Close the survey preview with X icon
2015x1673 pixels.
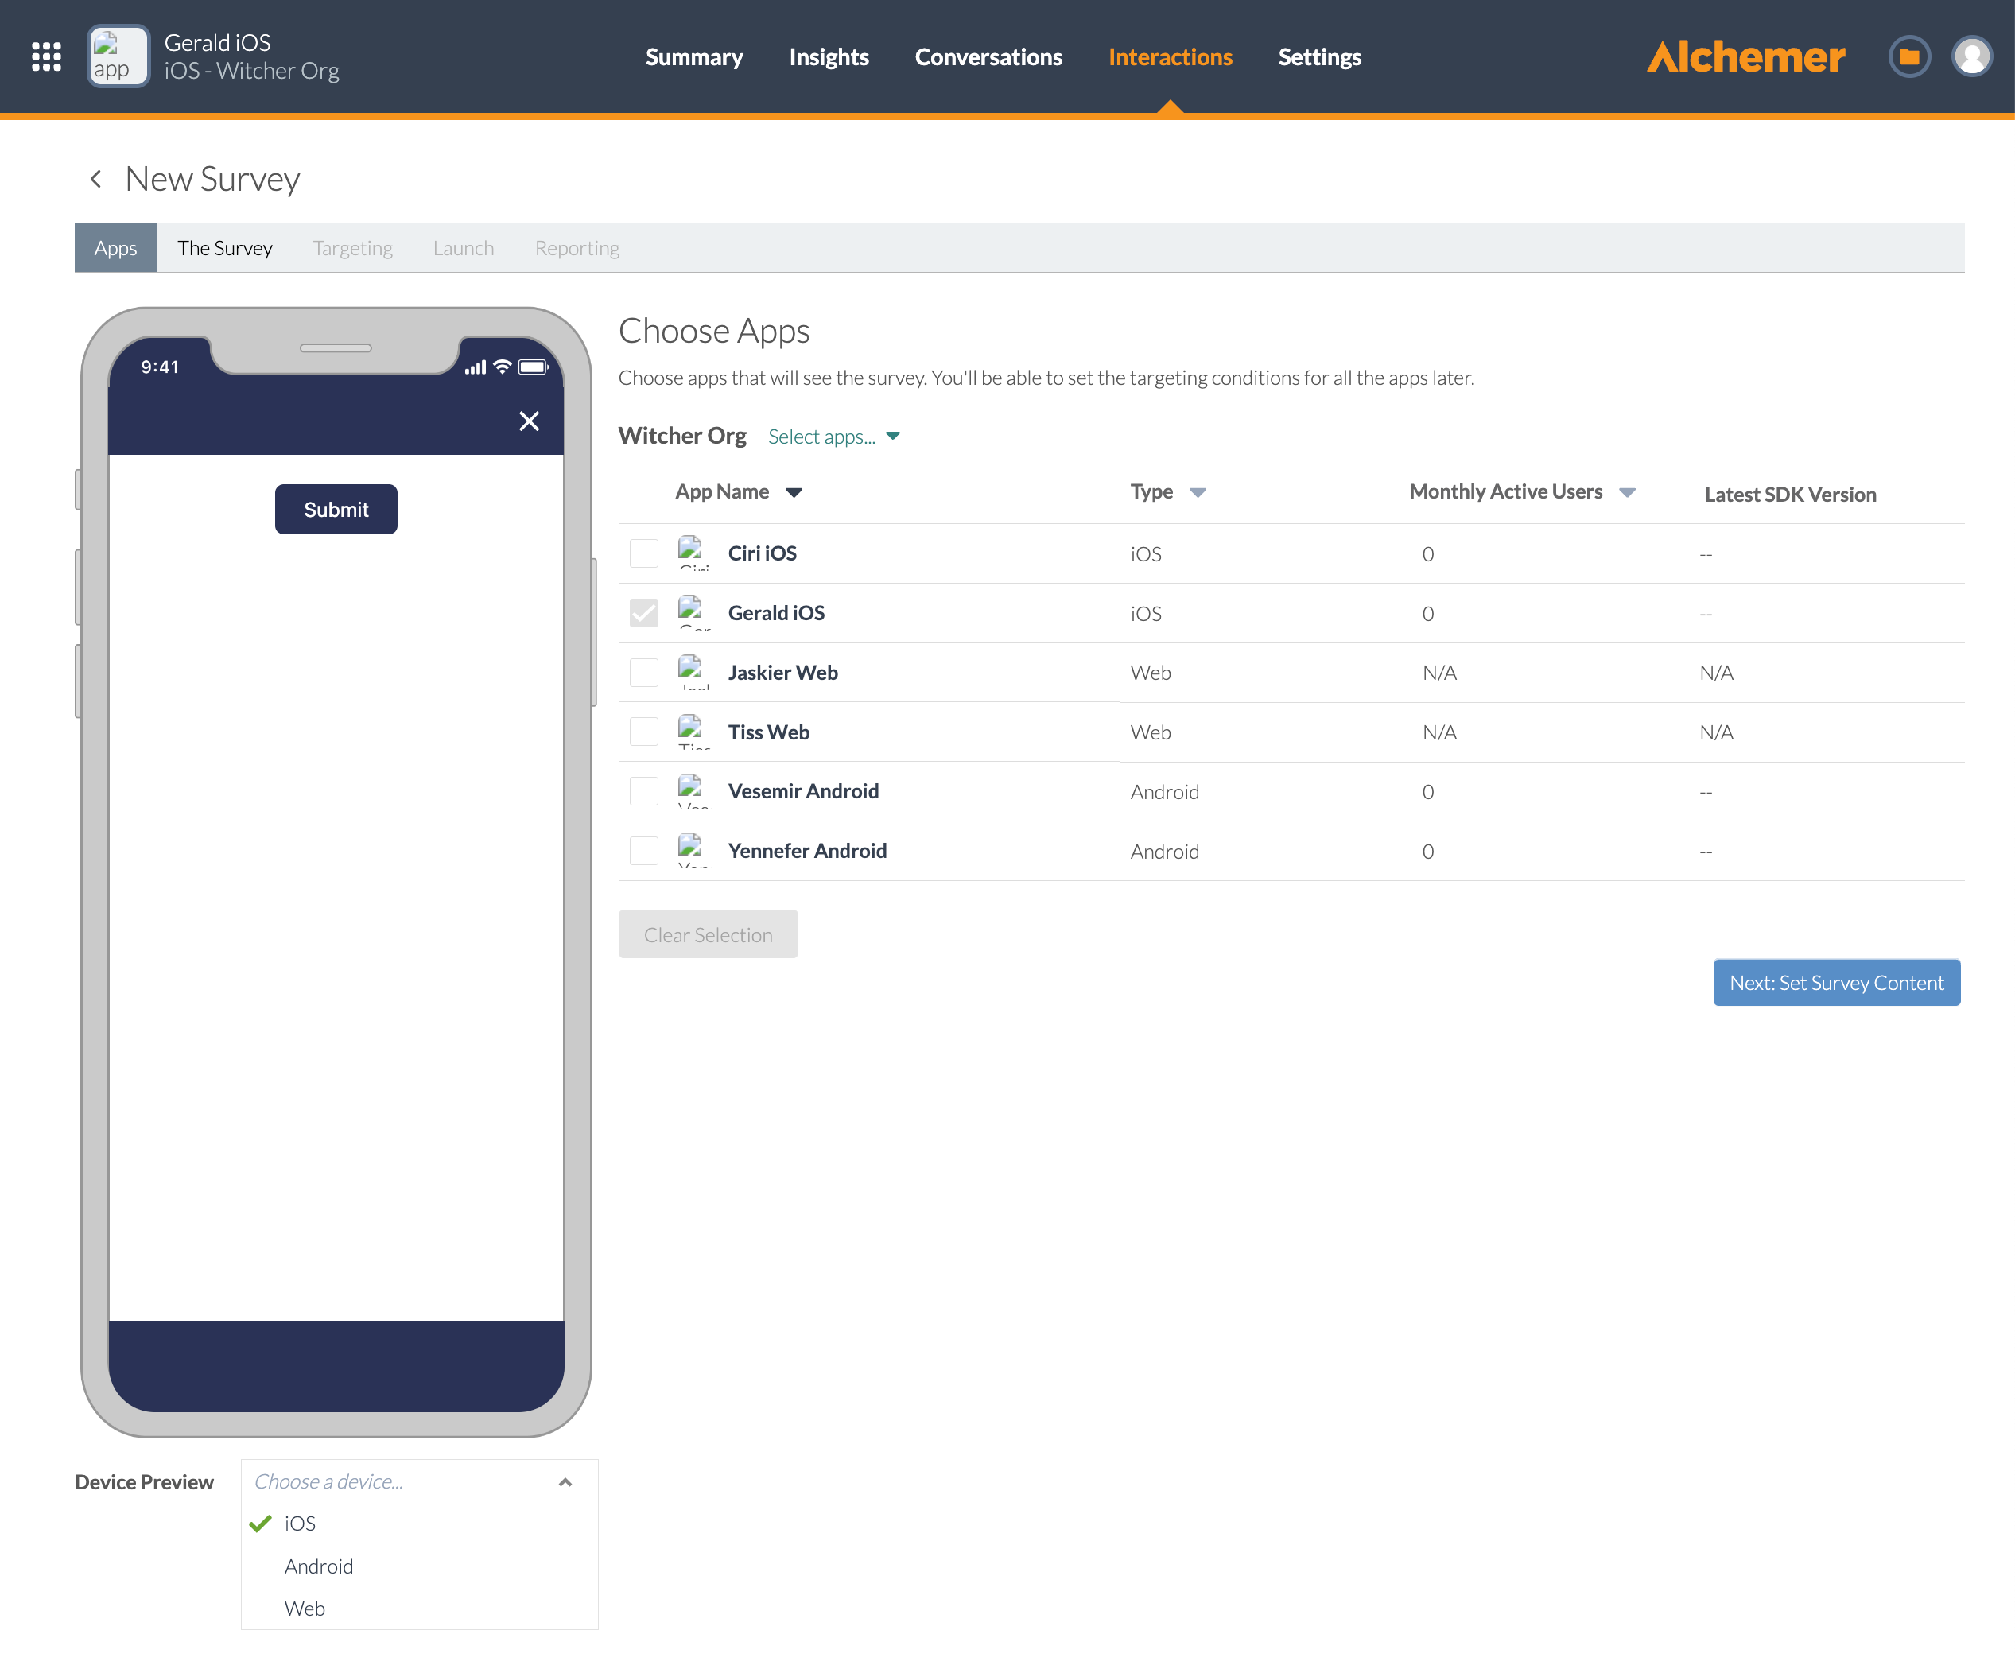pos(529,421)
